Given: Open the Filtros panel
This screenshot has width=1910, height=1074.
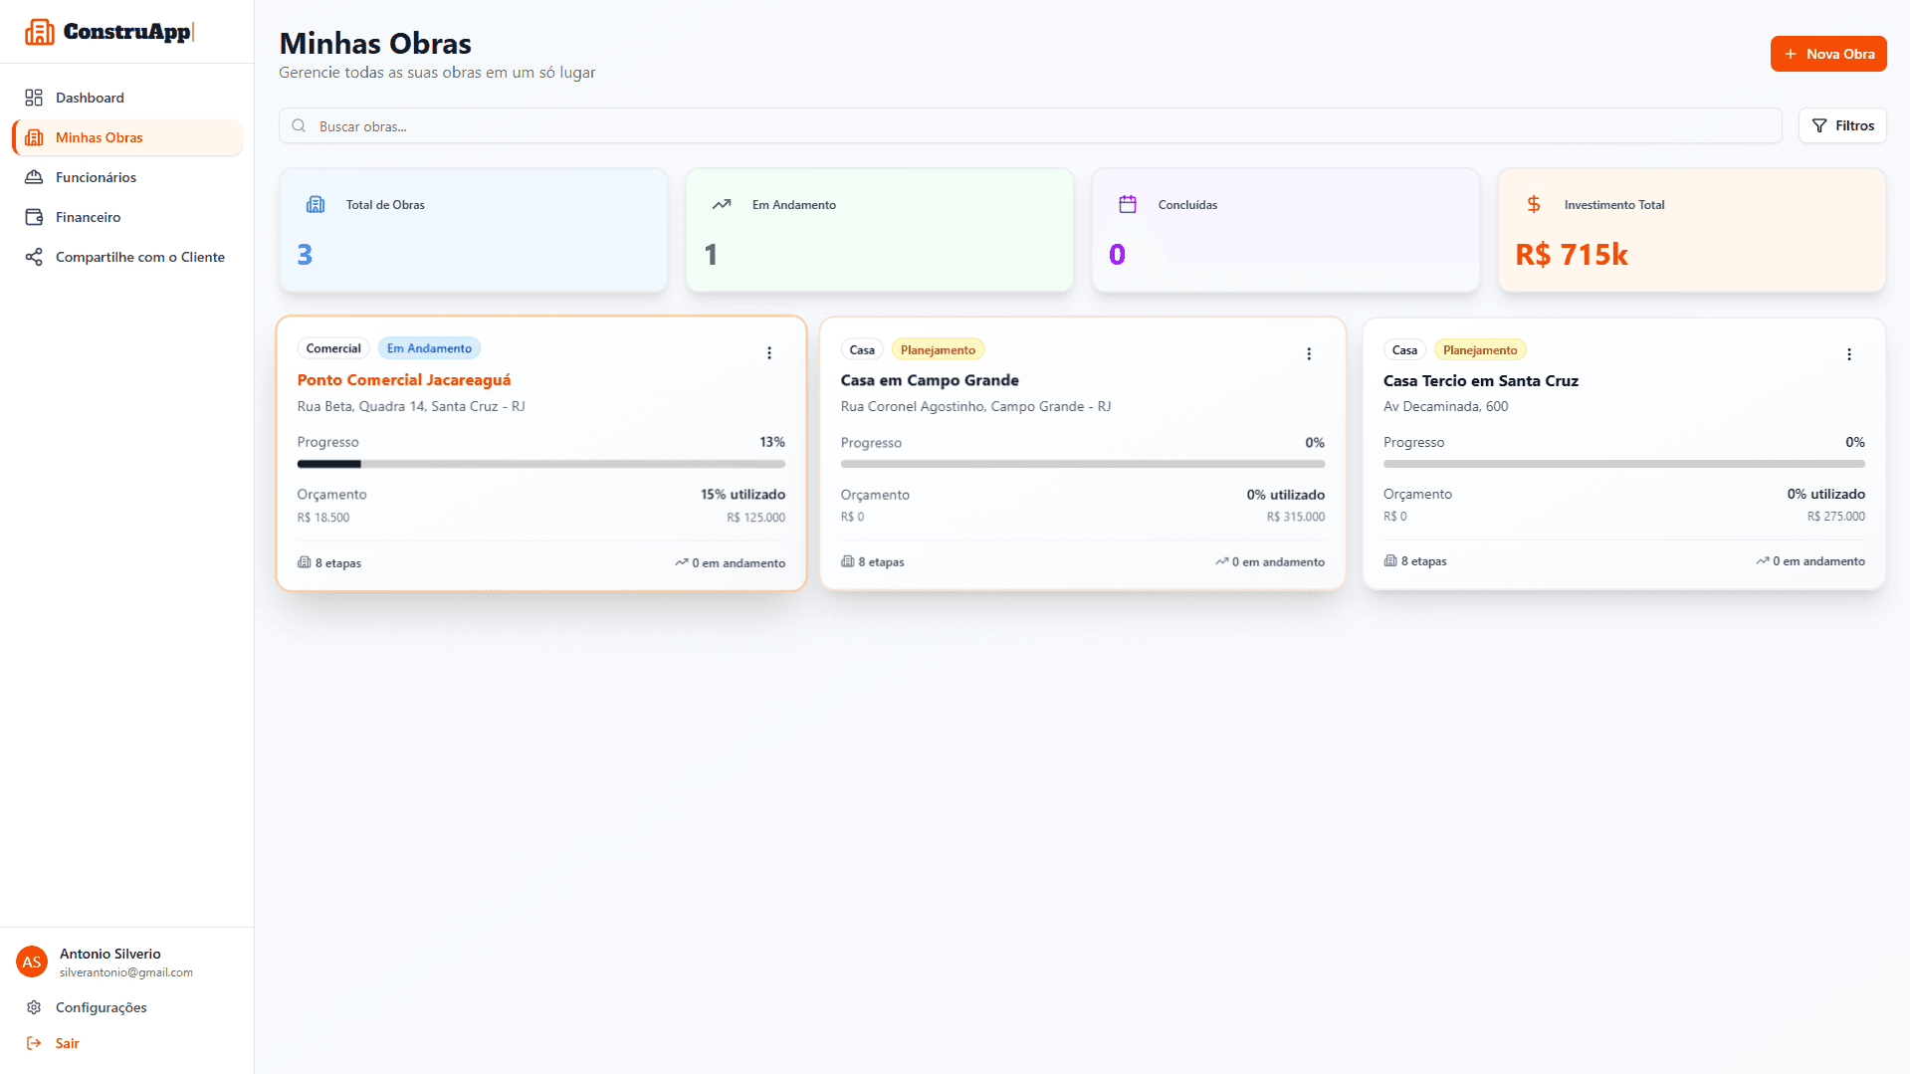Looking at the screenshot, I should [1842, 125].
